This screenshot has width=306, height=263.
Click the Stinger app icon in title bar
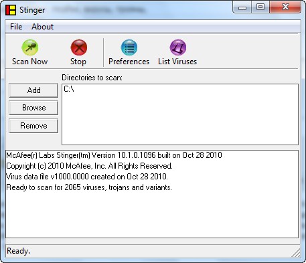[x=11, y=10]
